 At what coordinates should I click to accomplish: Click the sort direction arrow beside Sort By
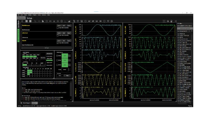coord(192,31)
